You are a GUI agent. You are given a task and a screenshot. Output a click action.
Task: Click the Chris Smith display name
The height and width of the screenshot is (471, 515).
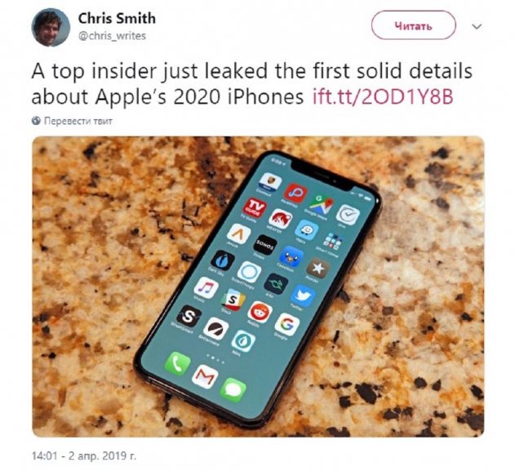pyautogui.click(x=117, y=18)
